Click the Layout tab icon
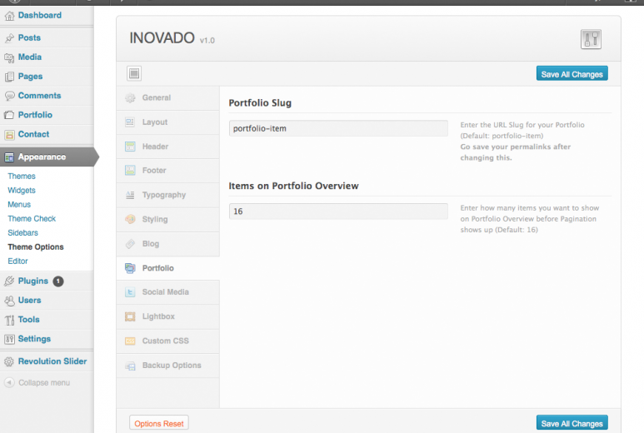The width and height of the screenshot is (644, 433). [130, 122]
